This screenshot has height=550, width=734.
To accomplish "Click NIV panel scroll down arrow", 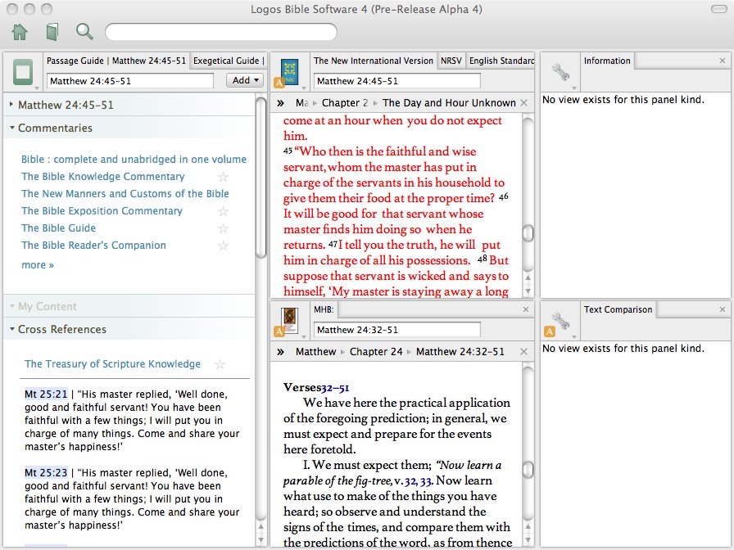I will [x=528, y=291].
